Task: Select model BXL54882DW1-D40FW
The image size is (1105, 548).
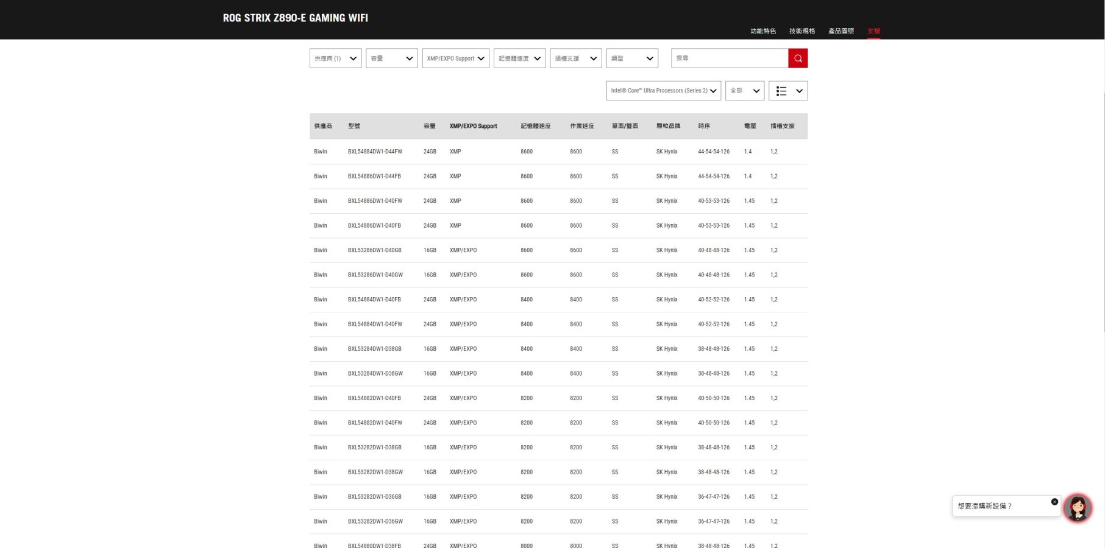Action: [375, 423]
